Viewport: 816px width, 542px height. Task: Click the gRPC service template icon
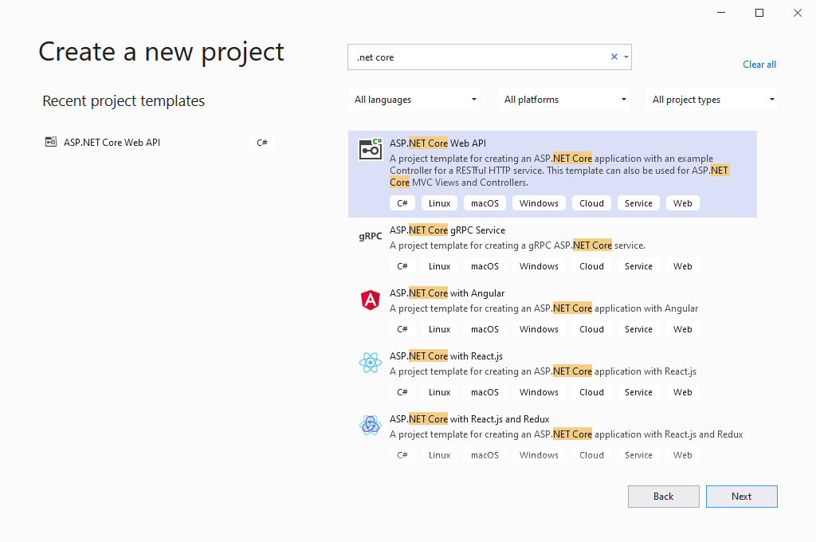(371, 236)
